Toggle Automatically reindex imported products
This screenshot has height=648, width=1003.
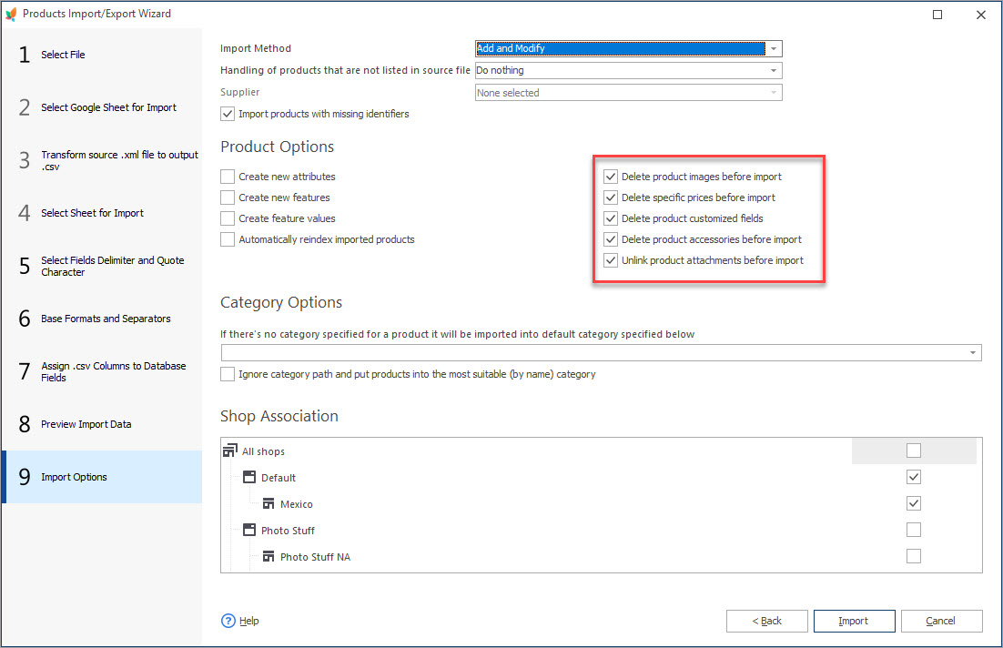pyautogui.click(x=227, y=239)
